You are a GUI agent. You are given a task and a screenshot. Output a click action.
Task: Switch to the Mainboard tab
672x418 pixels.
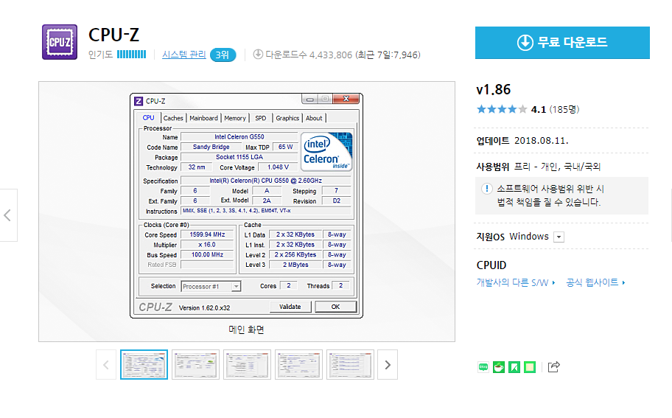pyautogui.click(x=203, y=118)
